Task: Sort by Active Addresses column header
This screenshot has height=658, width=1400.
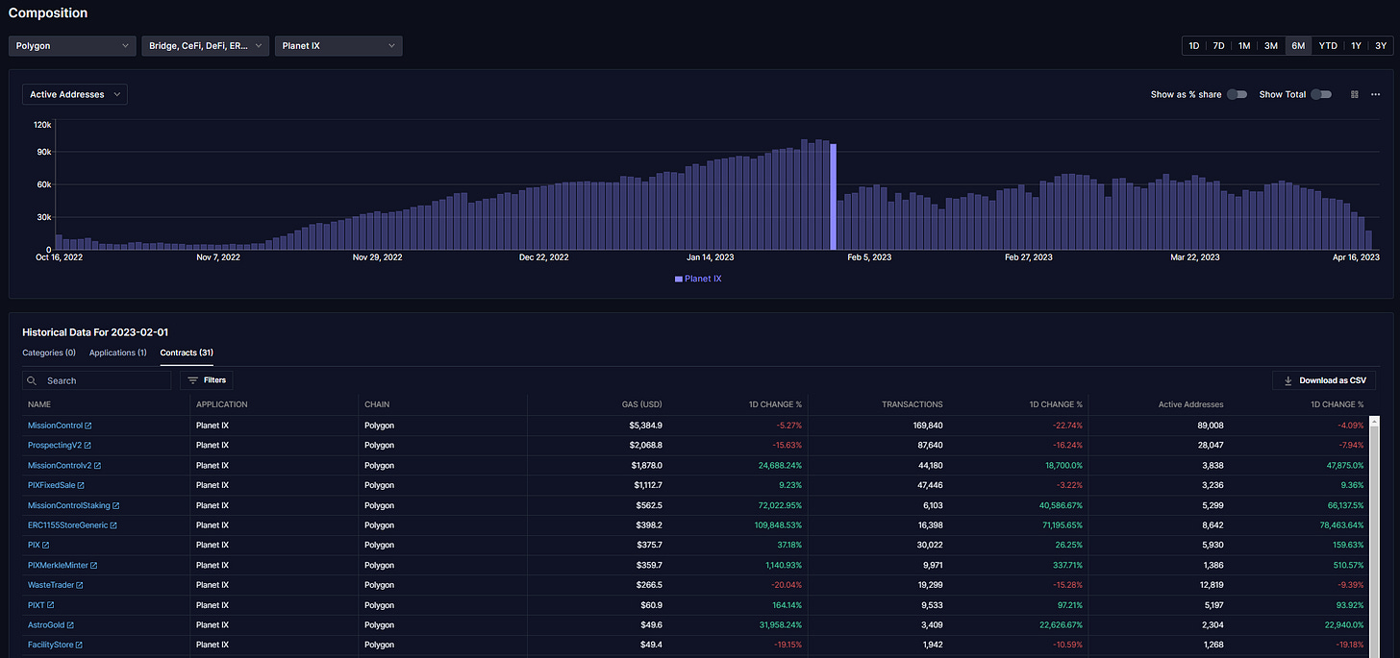Action: (1190, 404)
